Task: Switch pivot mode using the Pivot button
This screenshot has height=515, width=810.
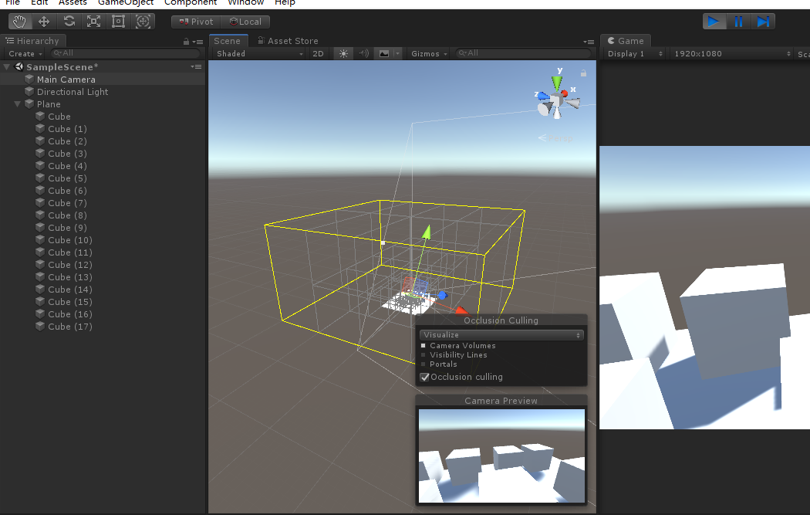Action: pos(195,21)
